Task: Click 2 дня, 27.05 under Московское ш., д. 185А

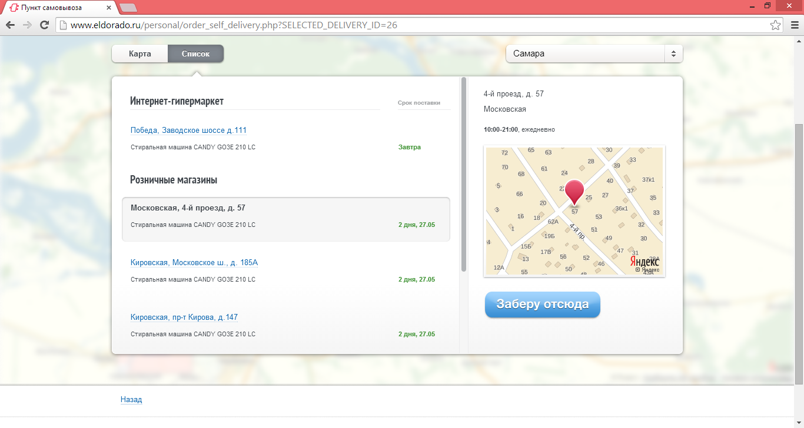Action: (x=417, y=279)
